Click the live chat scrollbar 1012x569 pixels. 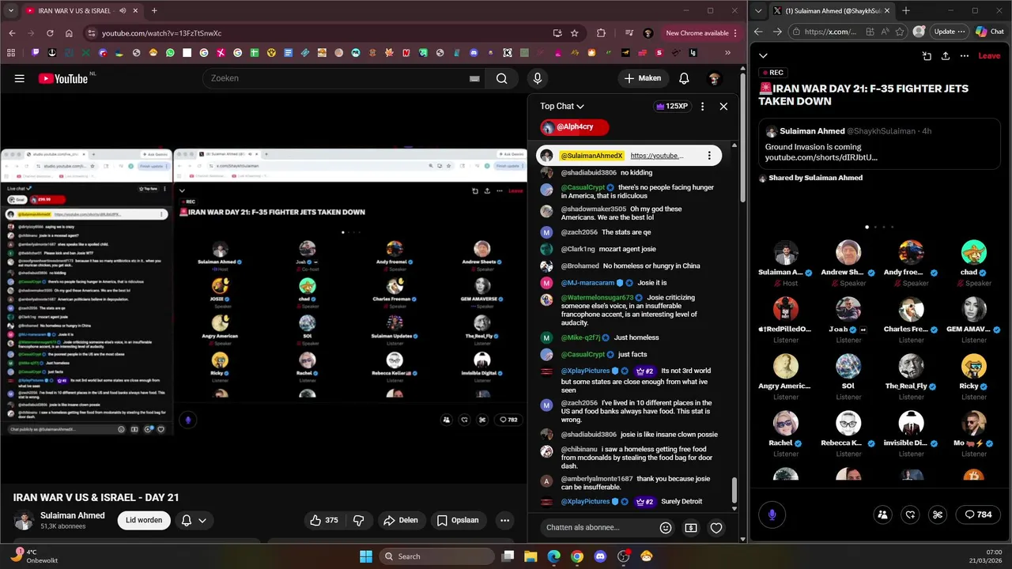pyautogui.click(x=734, y=490)
